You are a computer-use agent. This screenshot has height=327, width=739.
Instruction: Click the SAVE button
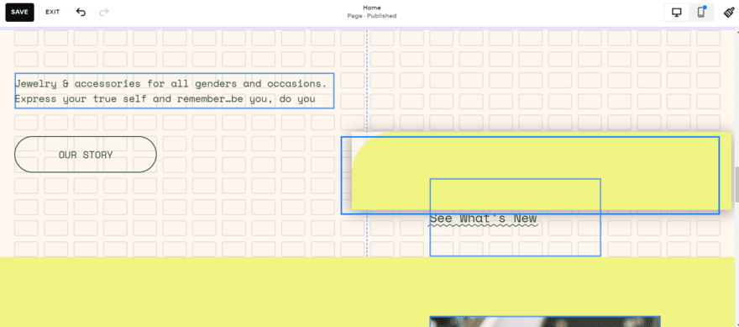point(20,12)
